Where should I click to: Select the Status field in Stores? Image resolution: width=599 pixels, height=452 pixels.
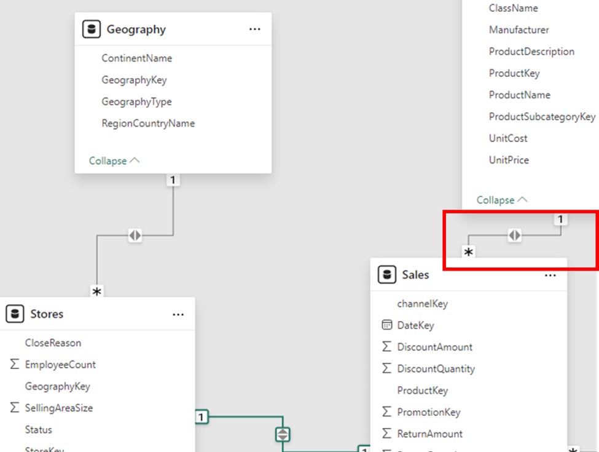tap(39, 430)
